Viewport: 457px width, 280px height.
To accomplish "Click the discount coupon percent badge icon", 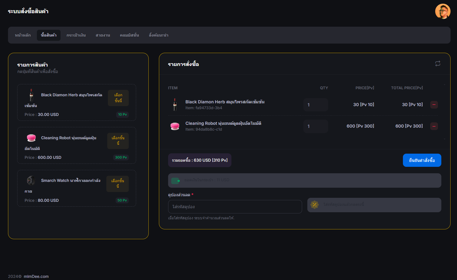I will point(314,205).
